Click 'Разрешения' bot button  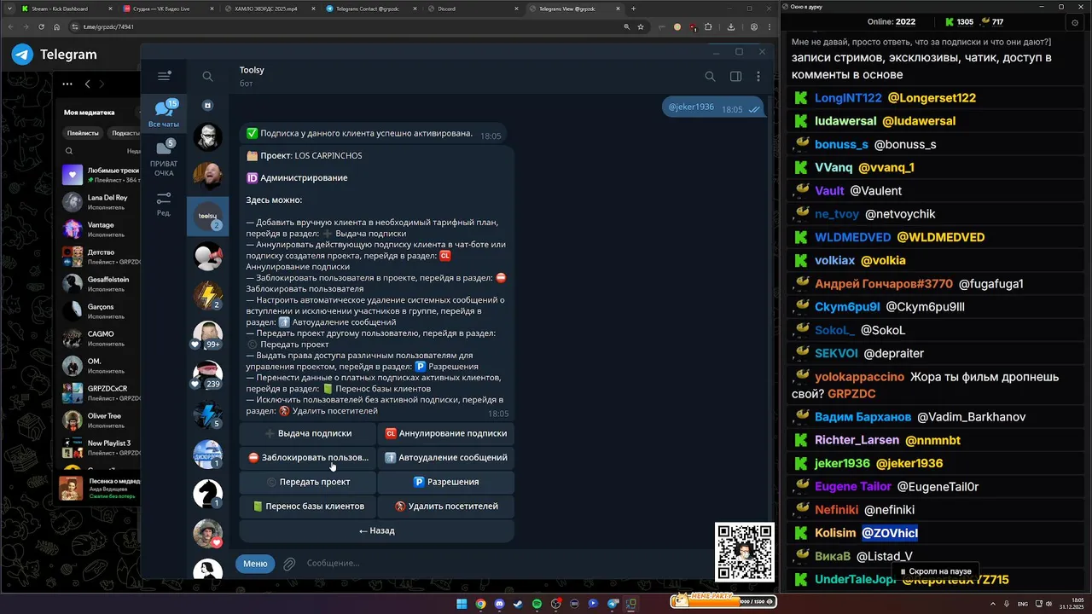446,482
